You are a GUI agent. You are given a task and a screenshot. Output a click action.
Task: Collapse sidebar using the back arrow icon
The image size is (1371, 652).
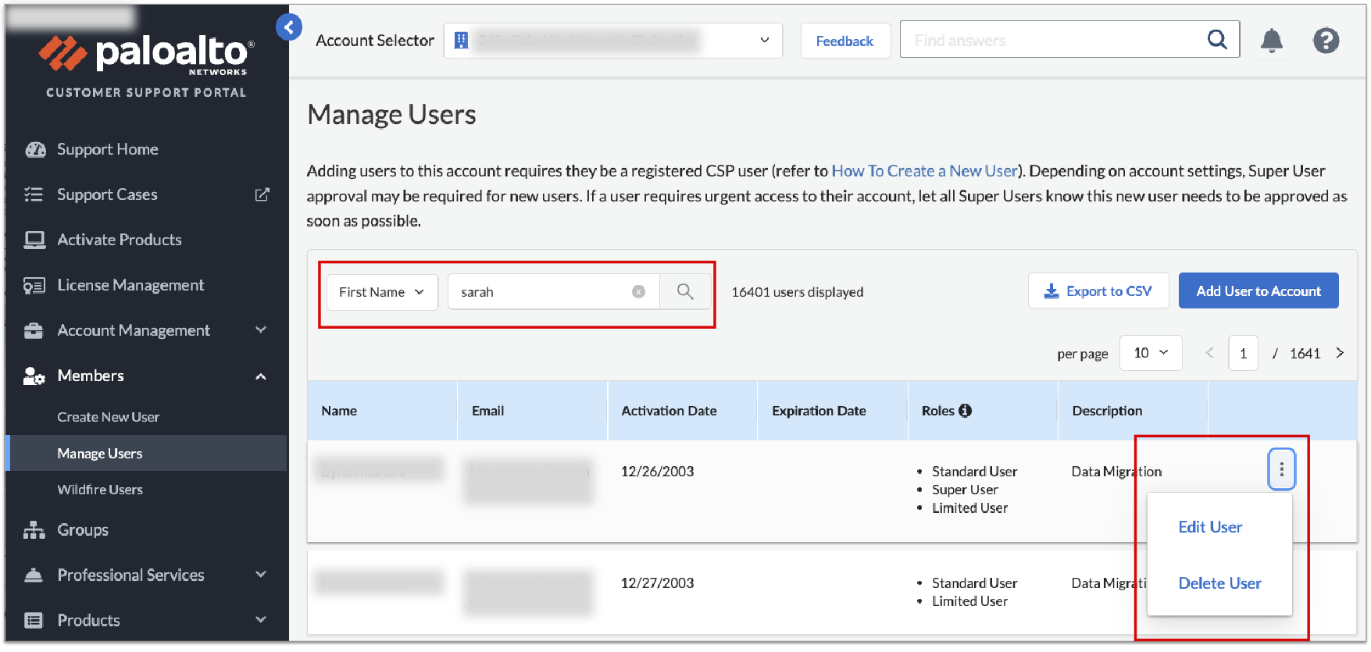click(x=288, y=27)
